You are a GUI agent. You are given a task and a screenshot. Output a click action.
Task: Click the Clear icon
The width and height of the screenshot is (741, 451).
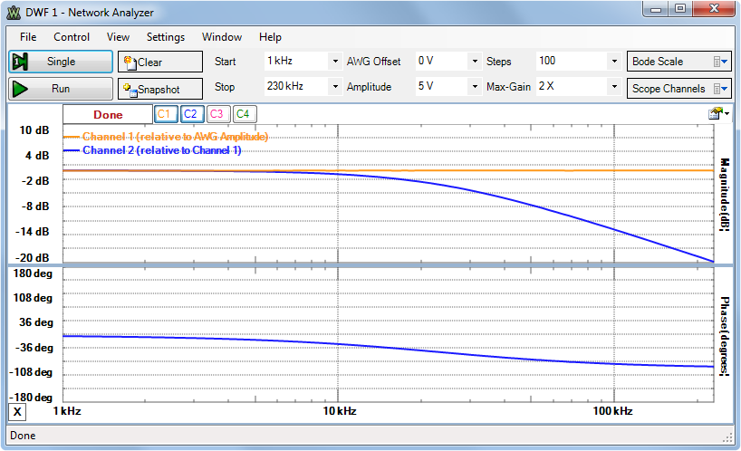click(x=130, y=62)
